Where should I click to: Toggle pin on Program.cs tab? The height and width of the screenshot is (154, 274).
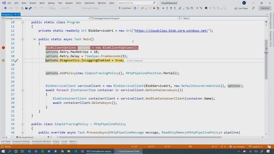coord(15,15)
